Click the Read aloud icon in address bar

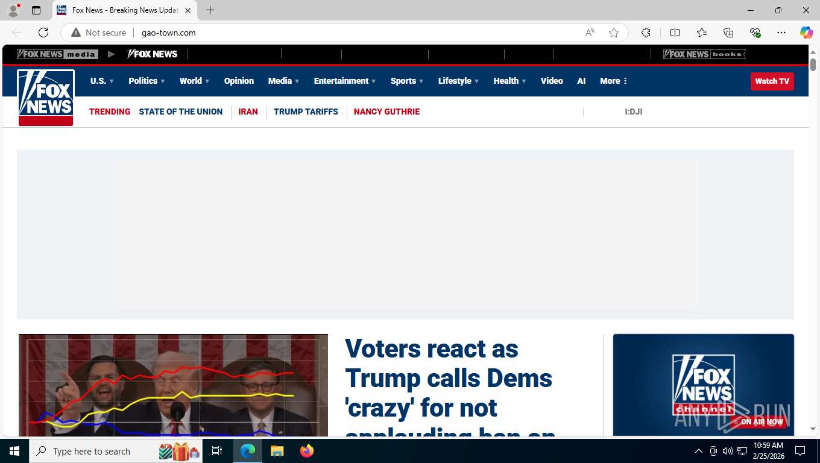point(590,33)
